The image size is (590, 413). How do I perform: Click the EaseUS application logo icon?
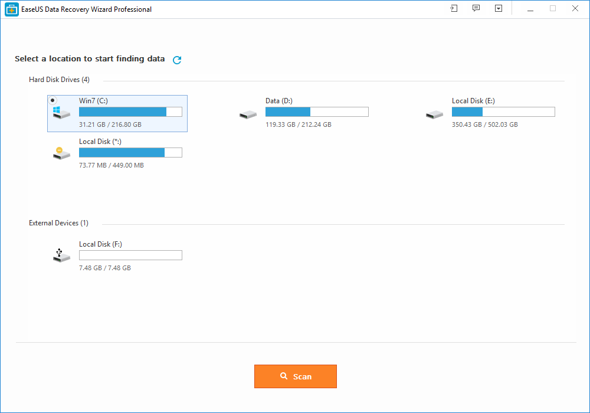click(12, 9)
